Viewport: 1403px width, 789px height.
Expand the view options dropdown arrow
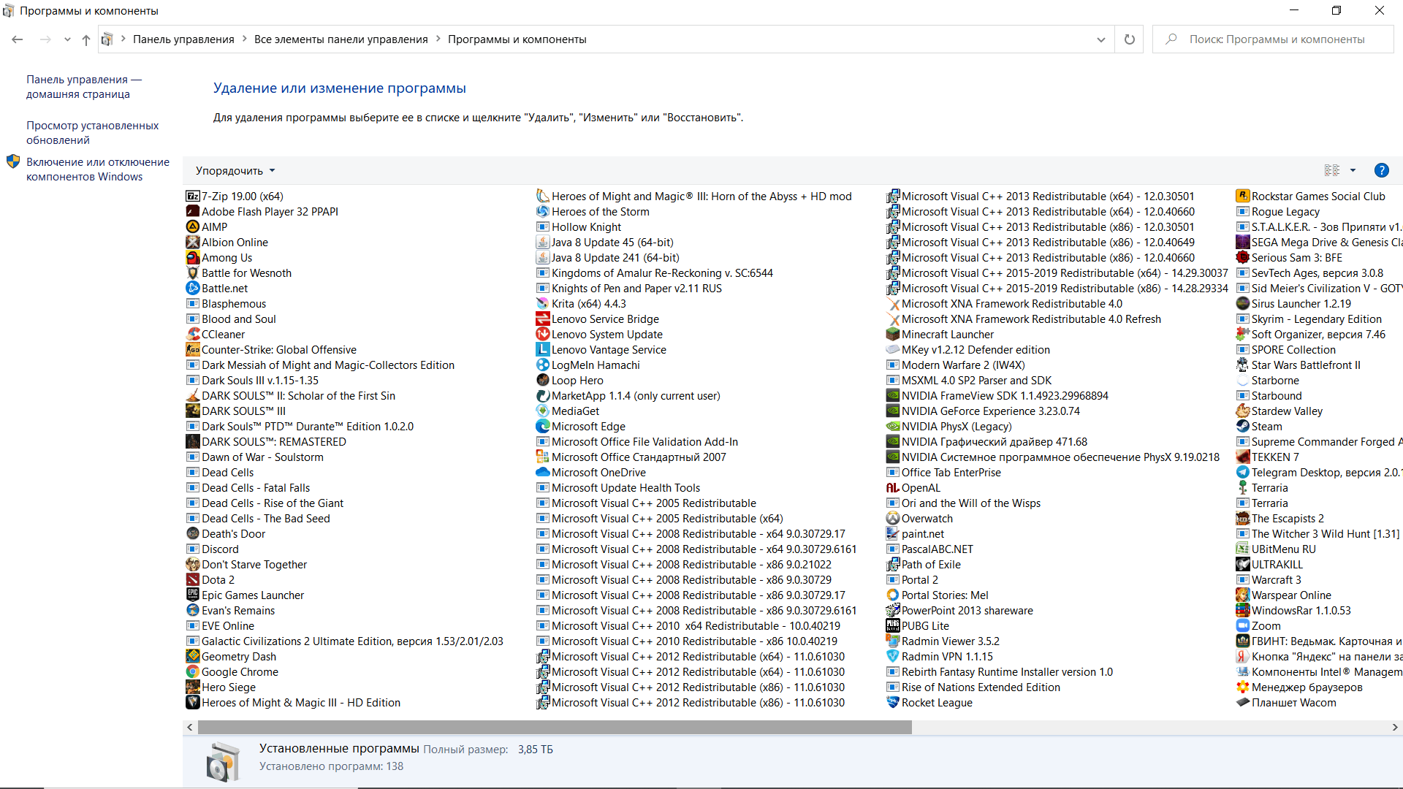pos(1353,170)
